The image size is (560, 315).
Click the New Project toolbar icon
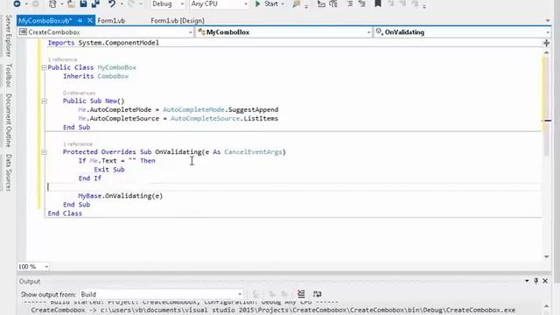(52, 3)
